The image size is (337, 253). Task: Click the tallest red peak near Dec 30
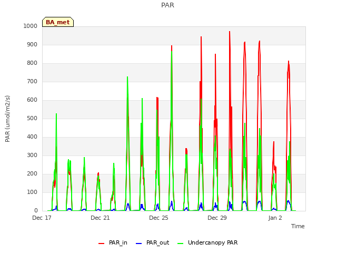[x=230, y=32]
